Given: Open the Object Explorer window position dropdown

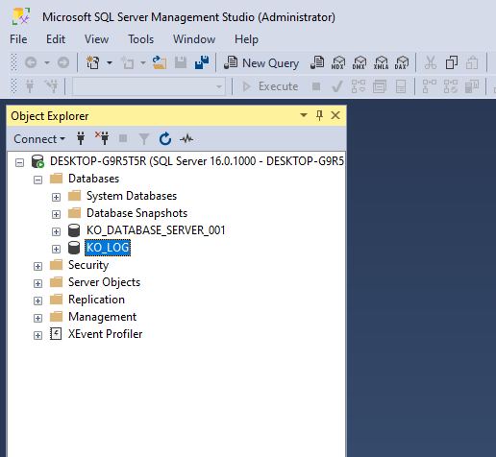Looking at the screenshot, I should 304,115.
